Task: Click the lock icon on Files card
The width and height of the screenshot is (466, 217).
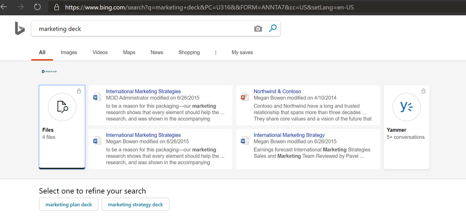Action: coord(79,91)
